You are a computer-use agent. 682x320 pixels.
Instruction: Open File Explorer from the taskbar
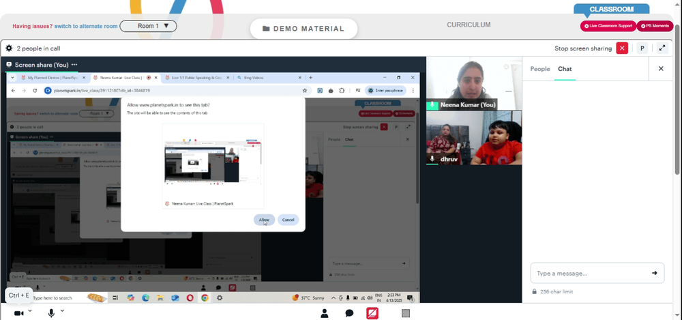point(160,298)
